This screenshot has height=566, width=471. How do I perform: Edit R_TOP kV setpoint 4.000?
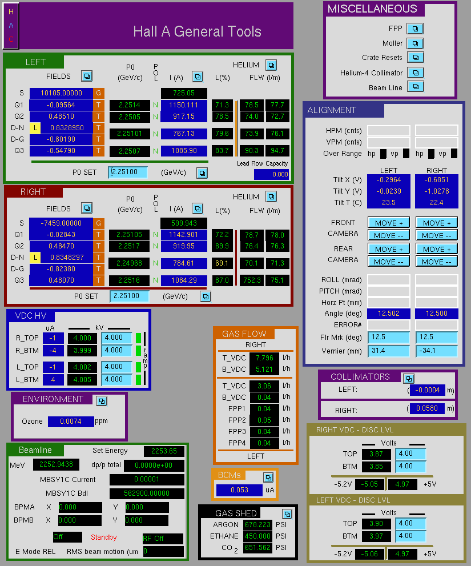pos(116,338)
